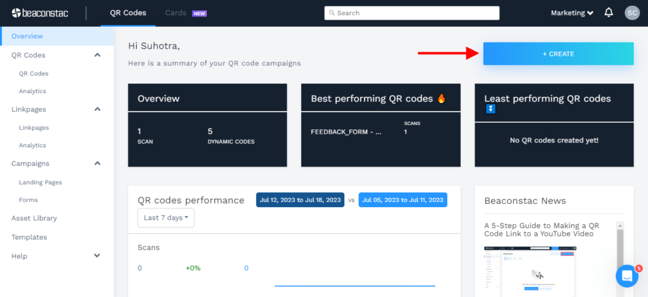Image resolution: width=648 pixels, height=297 pixels.
Task: Click the search magnifier icon
Action: click(332, 13)
